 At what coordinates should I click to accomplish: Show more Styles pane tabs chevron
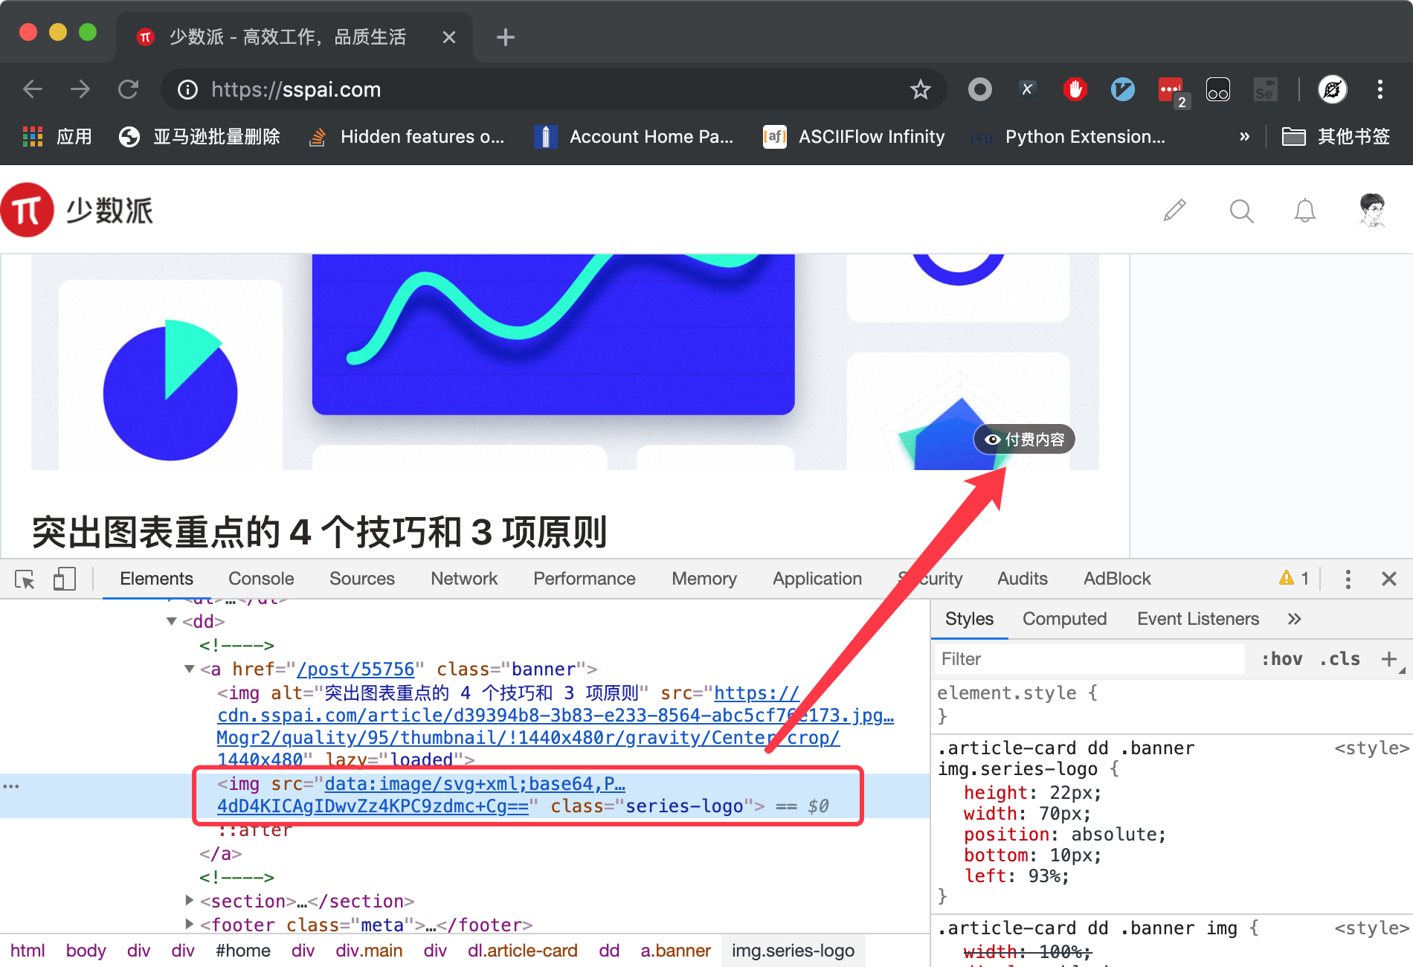click(x=1294, y=619)
